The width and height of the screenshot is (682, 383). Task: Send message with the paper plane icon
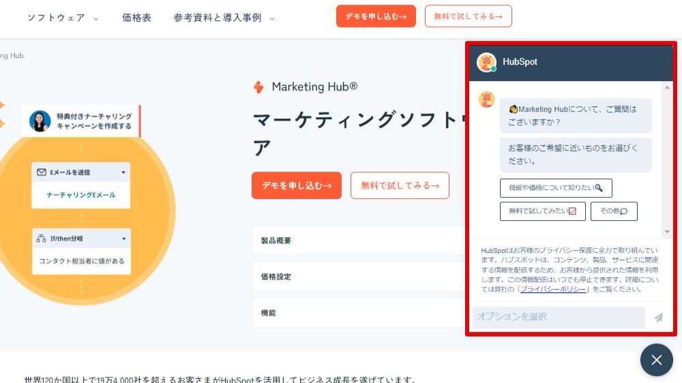[659, 318]
